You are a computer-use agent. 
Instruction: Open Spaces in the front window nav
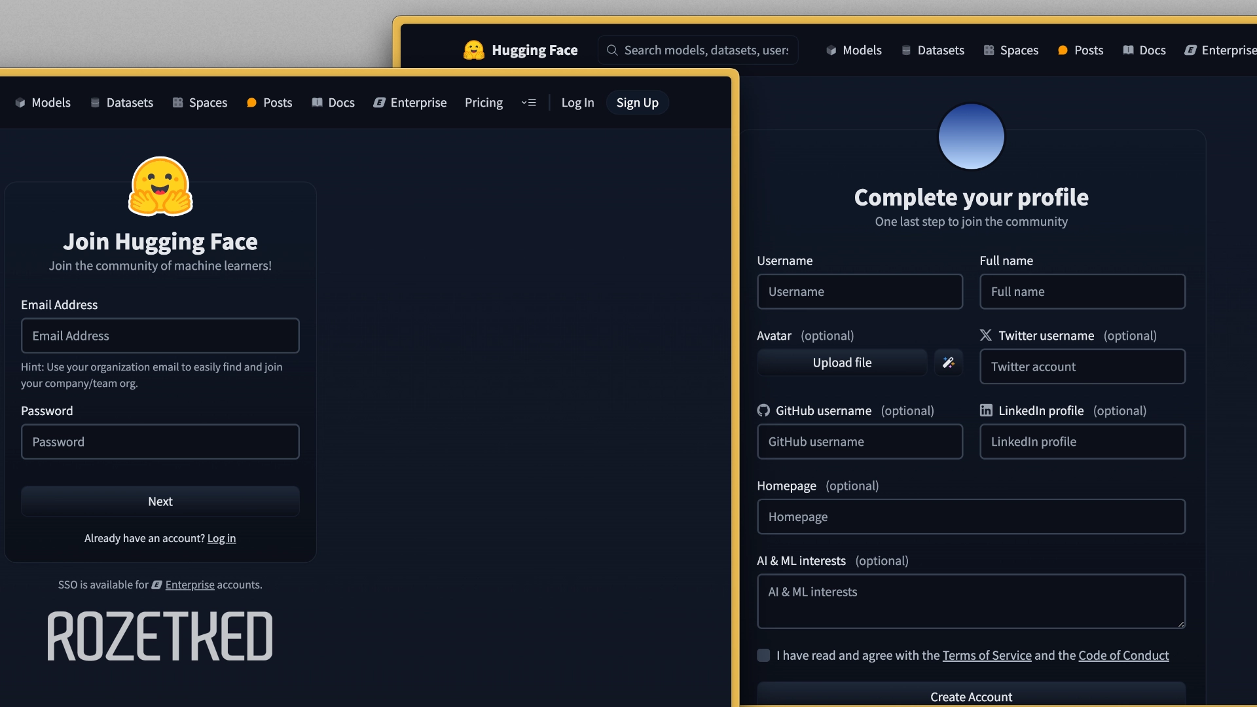200,103
